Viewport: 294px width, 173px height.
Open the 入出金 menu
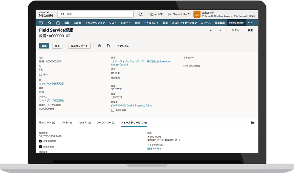pos(77,23)
